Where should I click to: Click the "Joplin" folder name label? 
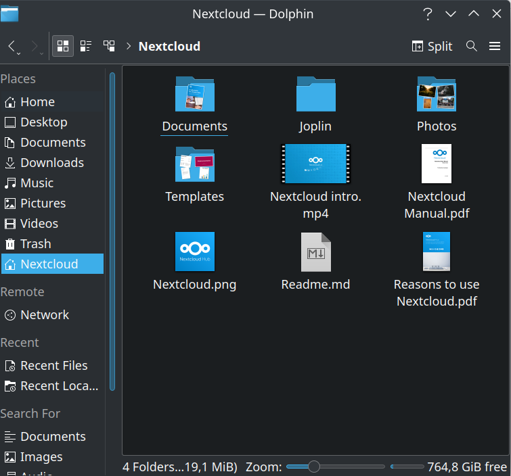click(x=315, y=126)
